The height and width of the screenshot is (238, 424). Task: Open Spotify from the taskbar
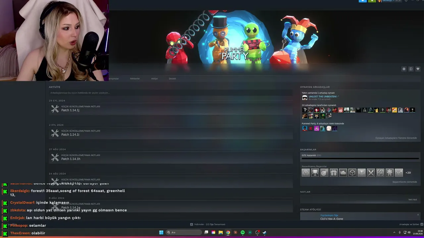pos(242,232)
